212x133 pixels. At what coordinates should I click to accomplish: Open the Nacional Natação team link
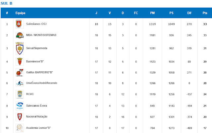click(x=37, y=116)
